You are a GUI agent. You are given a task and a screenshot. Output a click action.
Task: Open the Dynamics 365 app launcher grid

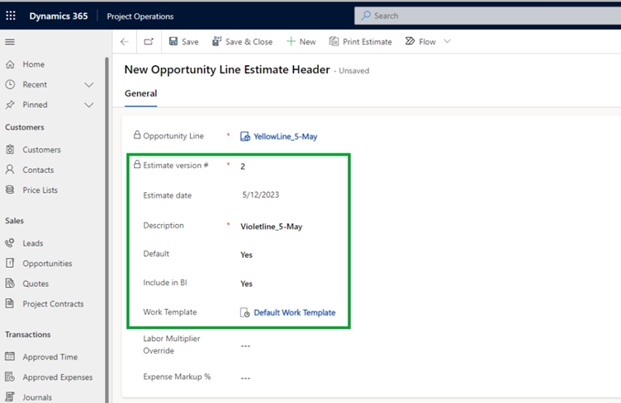pyautogui.click(x=11, y=16)
